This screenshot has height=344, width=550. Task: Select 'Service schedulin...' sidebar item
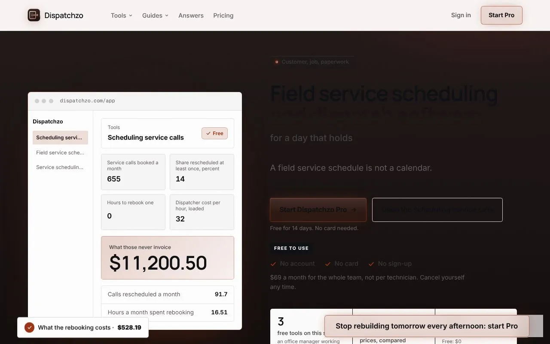click(x=60, y=167)
